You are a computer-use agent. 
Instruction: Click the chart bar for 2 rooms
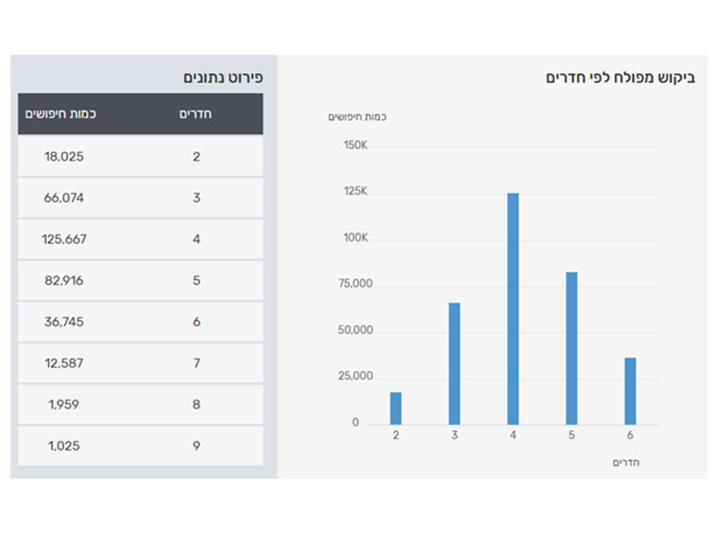[396, 408]
